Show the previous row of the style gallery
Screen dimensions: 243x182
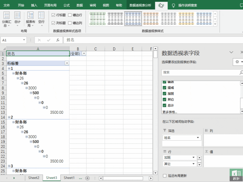[215, 14]
